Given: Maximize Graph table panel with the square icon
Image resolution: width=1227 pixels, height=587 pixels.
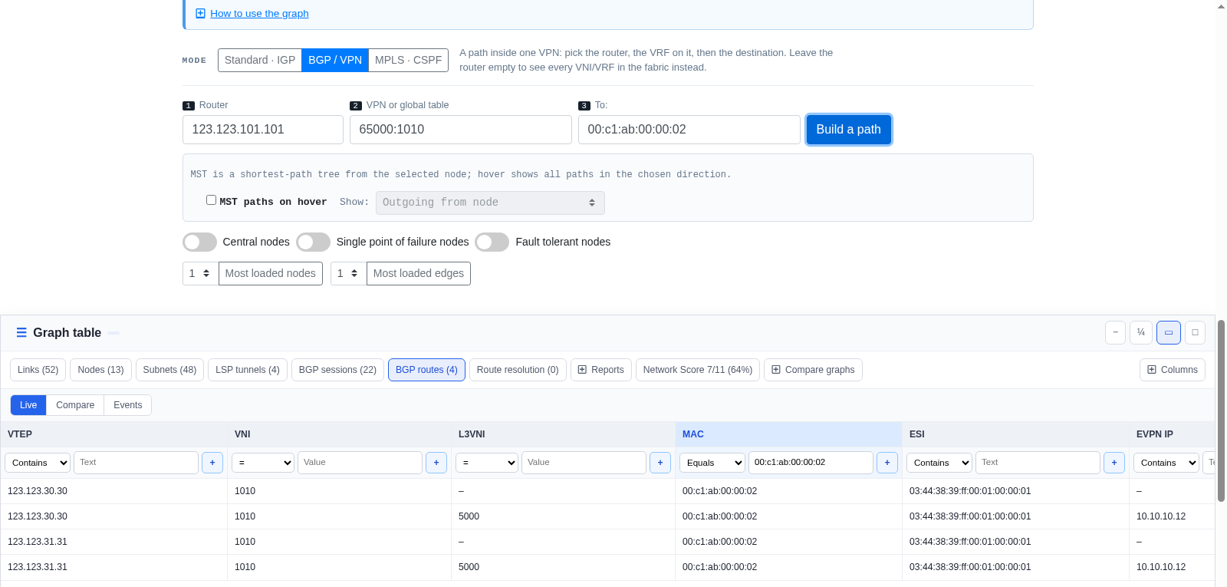Looking at the screenshot, I should 1195,332.
